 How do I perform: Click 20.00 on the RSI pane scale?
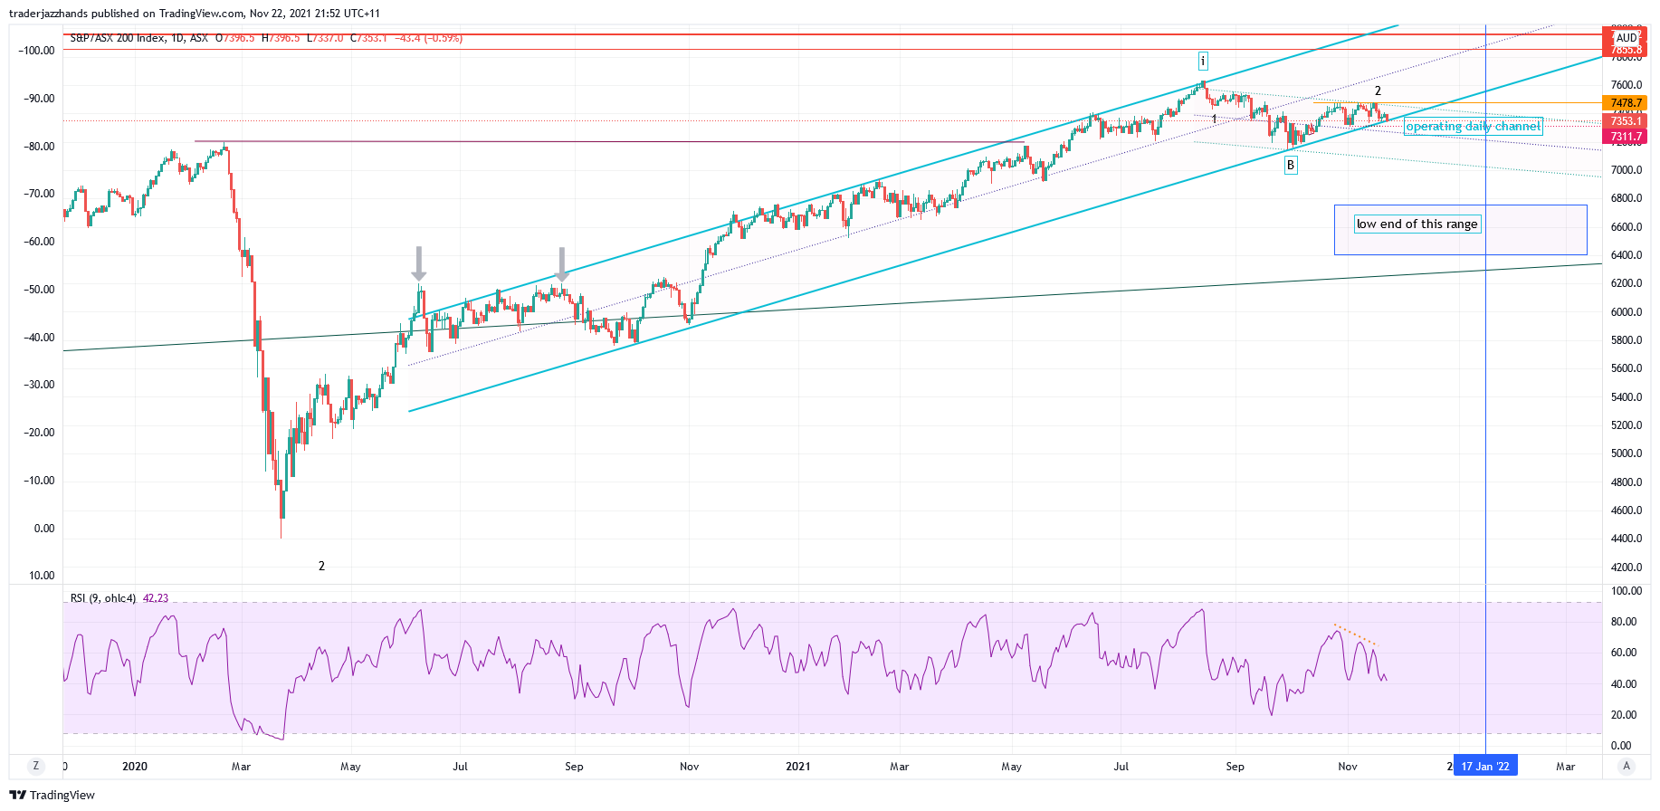(1624, 715)
